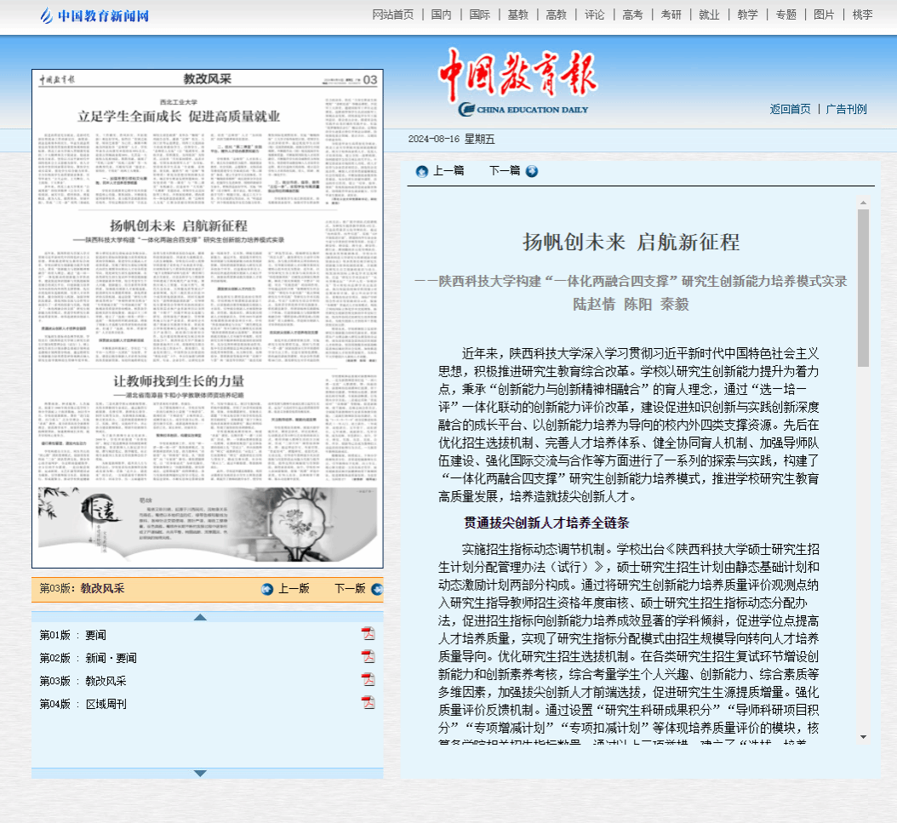Click next page arrow icon under newspaper

pos(374,589)
